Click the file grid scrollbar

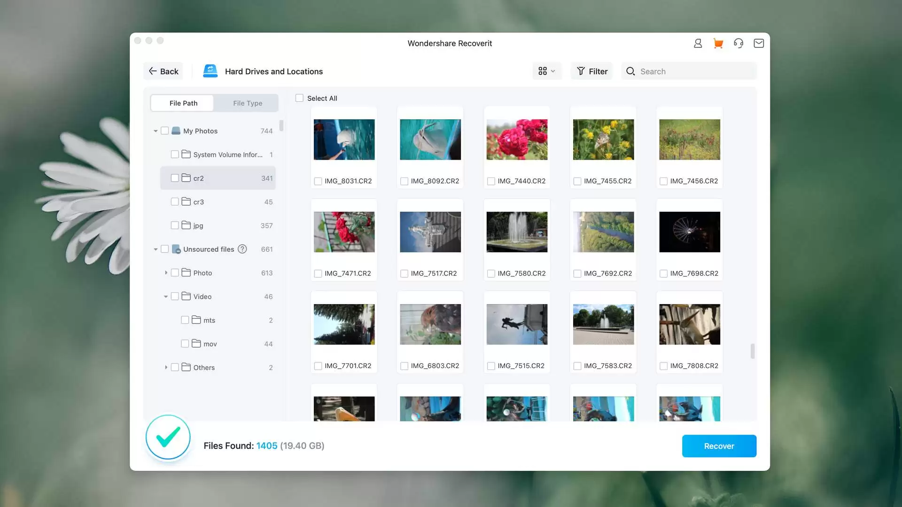(752, 351)
